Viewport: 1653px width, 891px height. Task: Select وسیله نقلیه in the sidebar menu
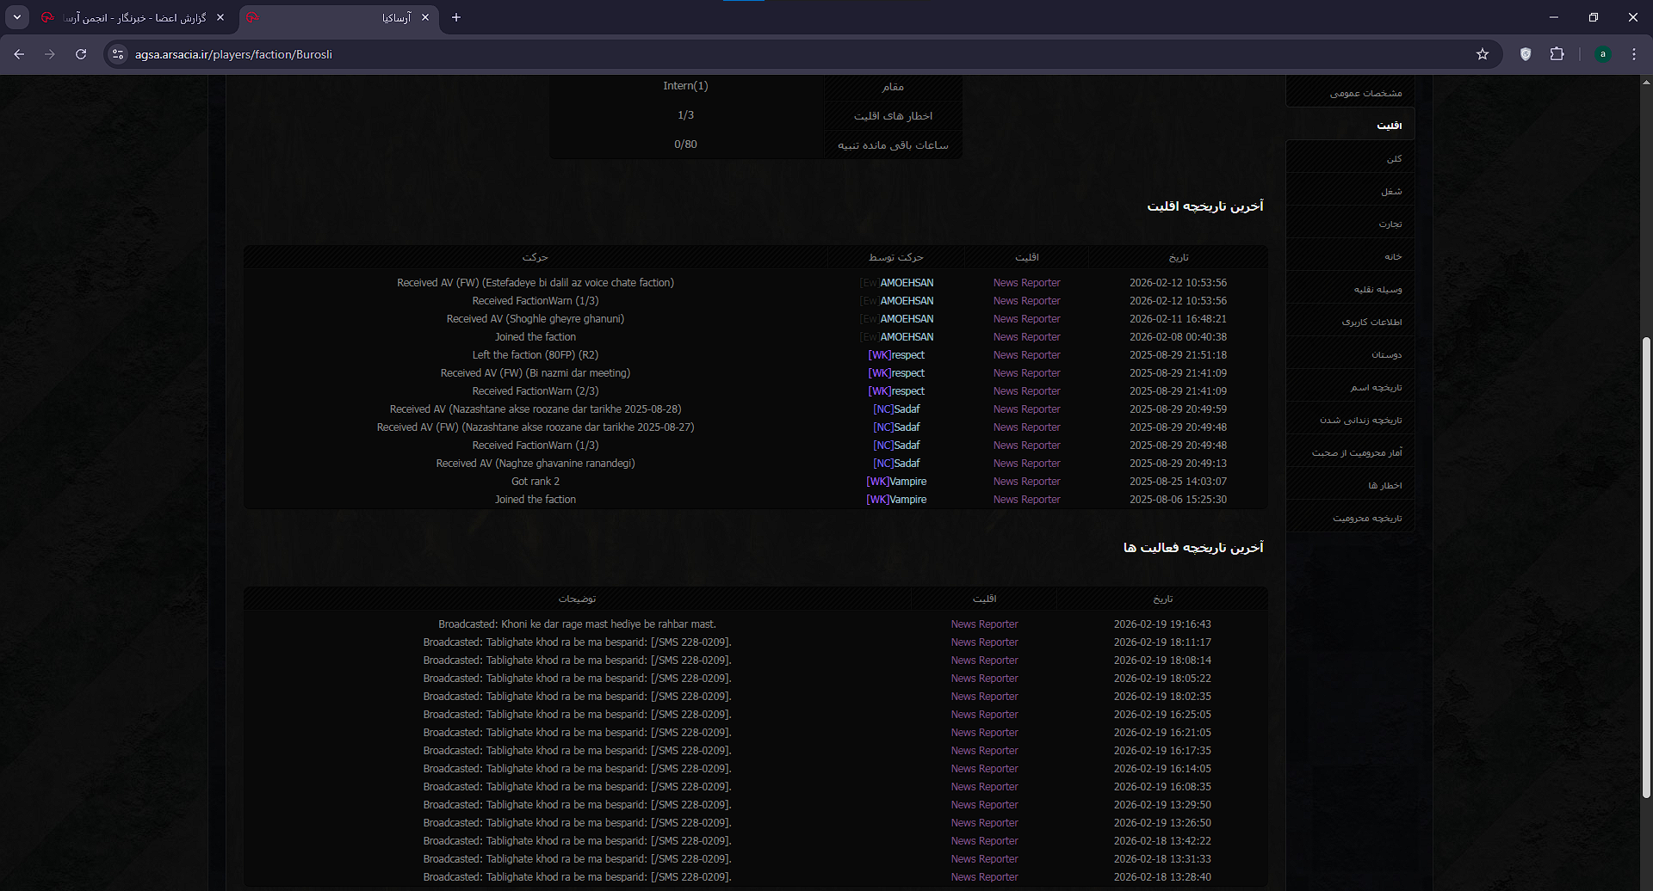(1377, 290)
